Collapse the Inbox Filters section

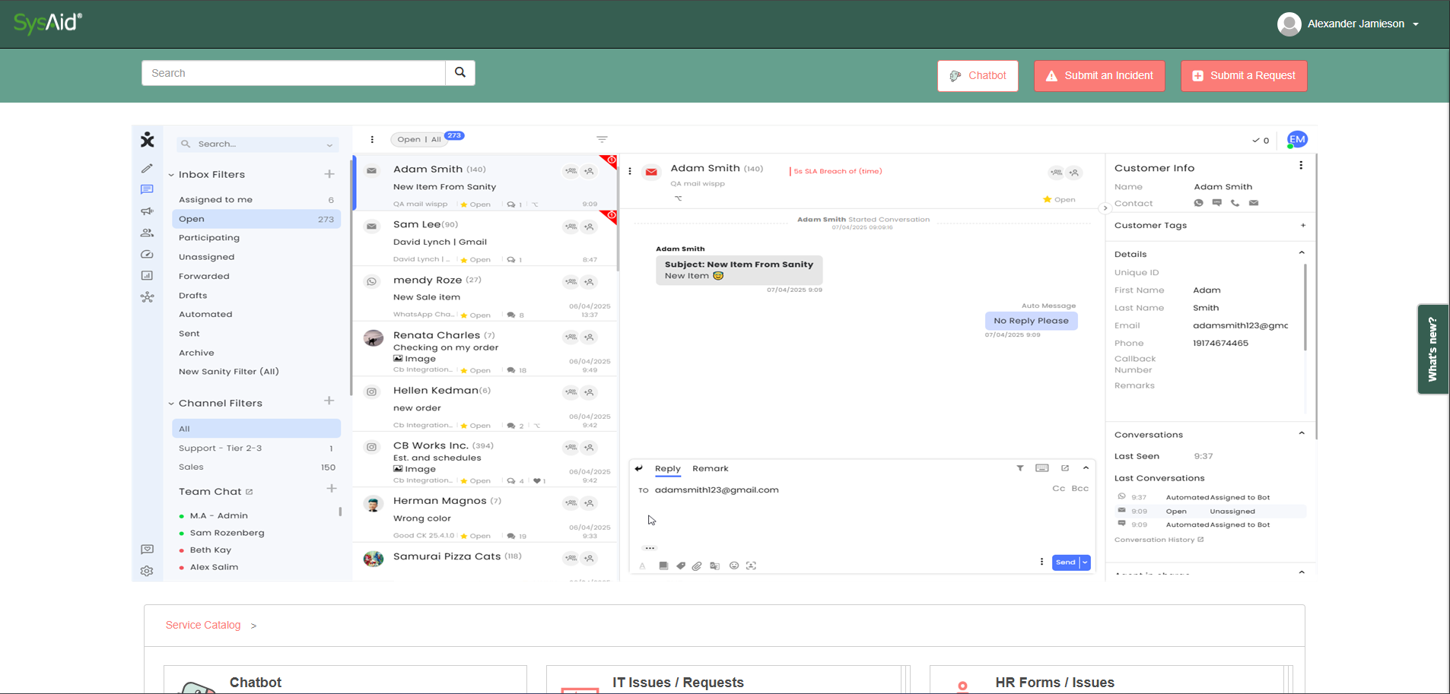pos(171,175)
